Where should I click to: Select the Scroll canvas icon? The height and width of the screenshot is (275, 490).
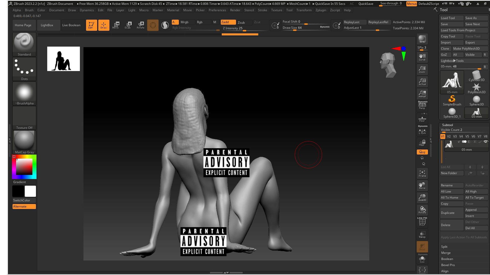(422, 57)
